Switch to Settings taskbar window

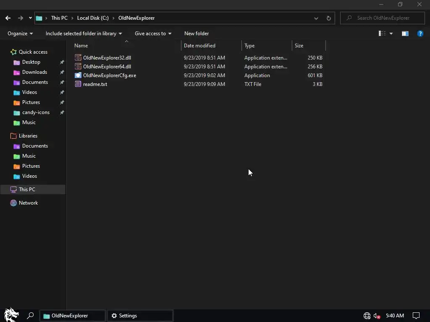[140, 316]
